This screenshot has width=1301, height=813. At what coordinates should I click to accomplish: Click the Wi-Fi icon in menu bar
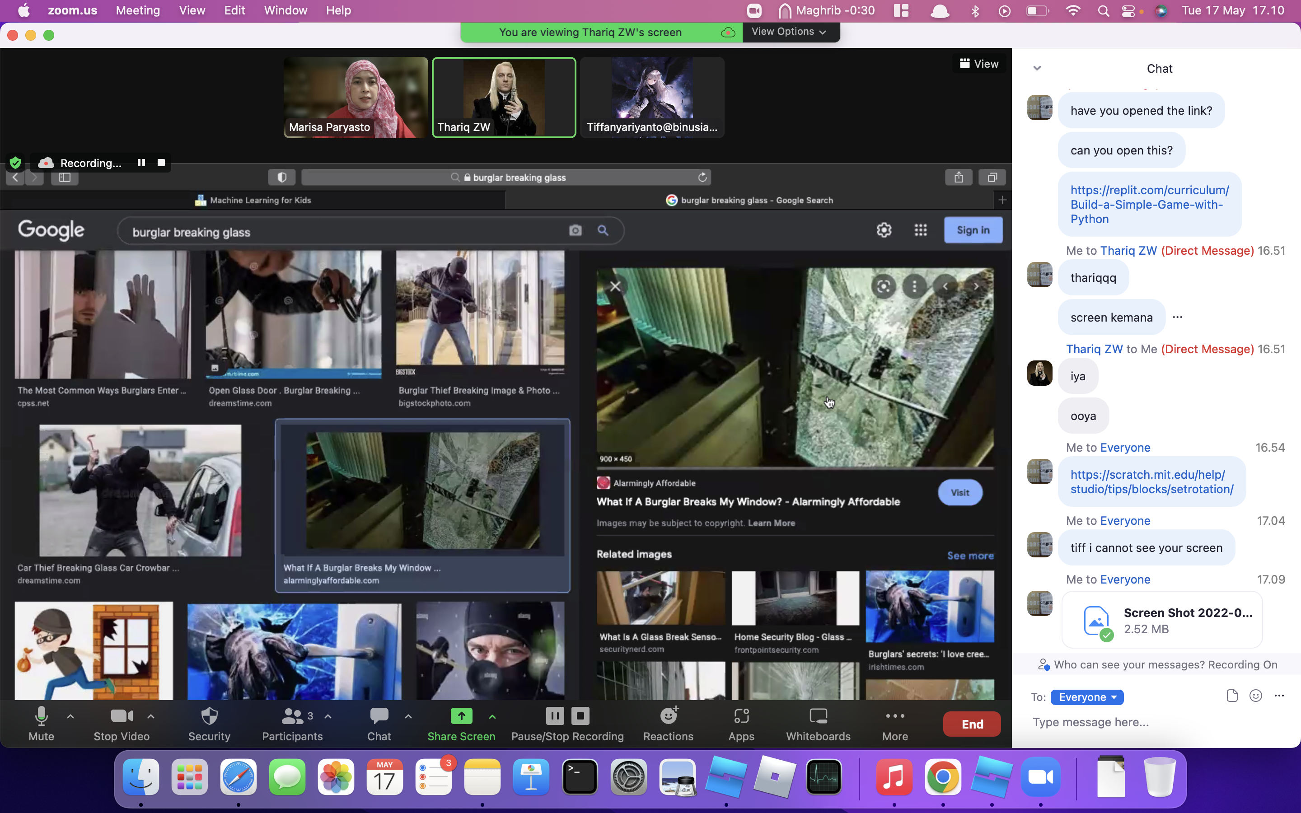coord(1072,10)
